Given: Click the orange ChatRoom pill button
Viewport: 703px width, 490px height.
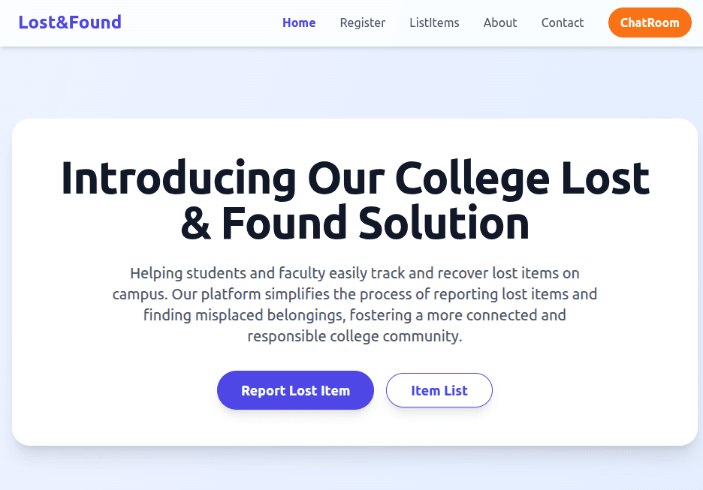Looking at the screenshot, I should pyautogui.click(x=649, y=23).
